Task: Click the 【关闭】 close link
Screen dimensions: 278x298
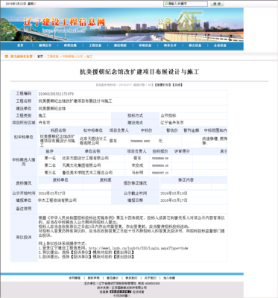Action: (x=177, y=85)
